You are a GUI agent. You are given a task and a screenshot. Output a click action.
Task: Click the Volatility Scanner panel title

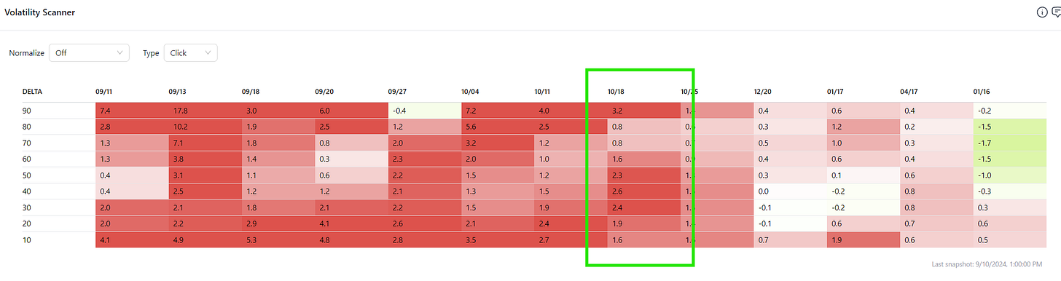[39, 12]
